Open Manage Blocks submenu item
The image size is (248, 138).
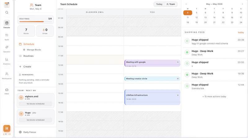[32, 50]
